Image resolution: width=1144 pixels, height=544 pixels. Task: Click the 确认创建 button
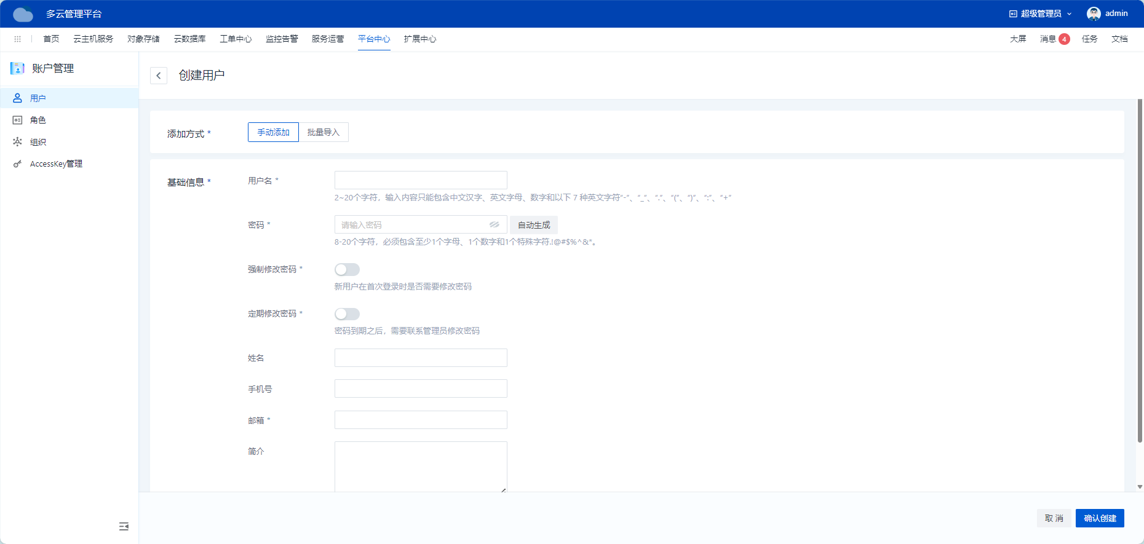[1100, 518]
